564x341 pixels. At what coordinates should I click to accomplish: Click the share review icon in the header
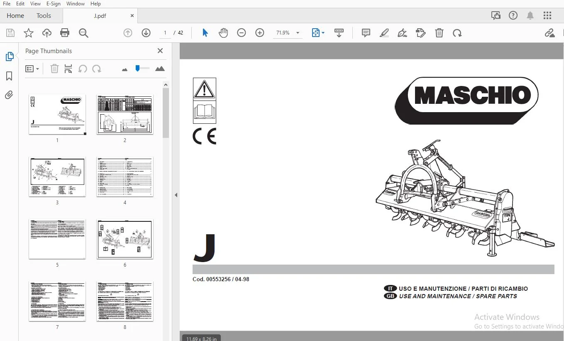tap(496, 16)
